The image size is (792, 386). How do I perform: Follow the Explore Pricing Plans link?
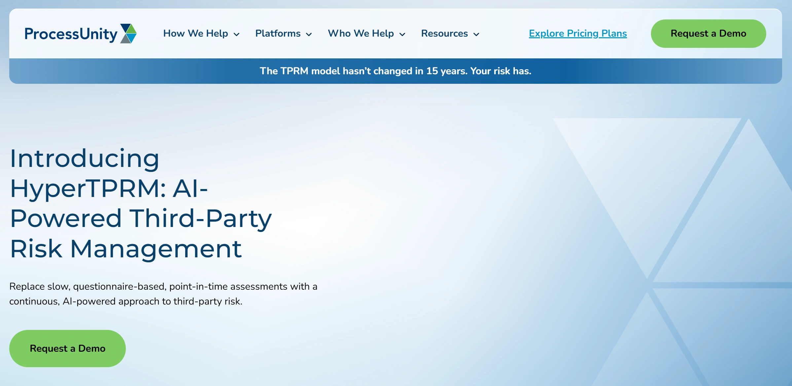click(x=578, y=34)
